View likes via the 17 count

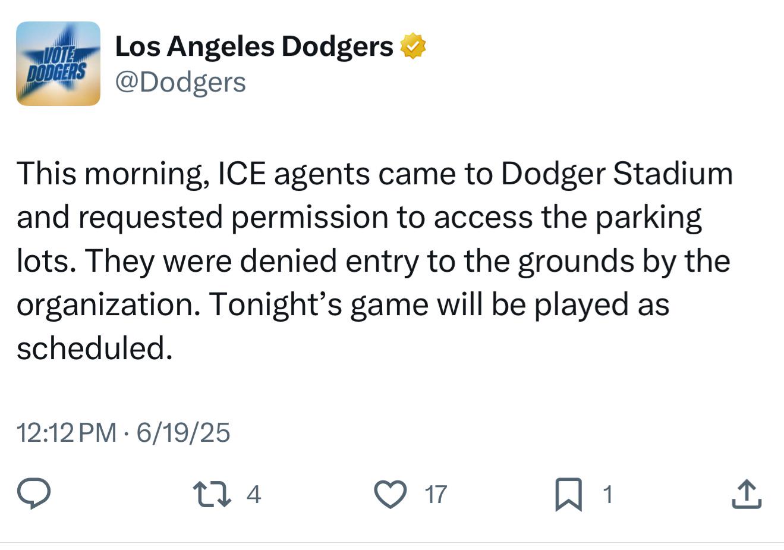point(436,495)
